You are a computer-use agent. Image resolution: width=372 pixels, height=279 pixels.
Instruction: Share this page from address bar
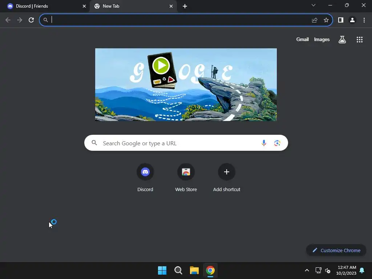pos(315,20)
